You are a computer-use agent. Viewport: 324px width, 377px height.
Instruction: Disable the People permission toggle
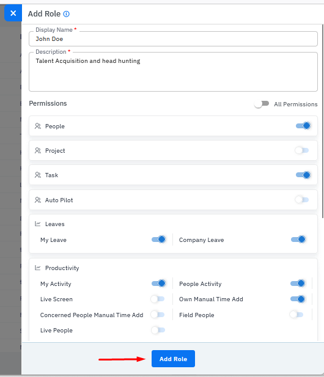pos(303,126)
